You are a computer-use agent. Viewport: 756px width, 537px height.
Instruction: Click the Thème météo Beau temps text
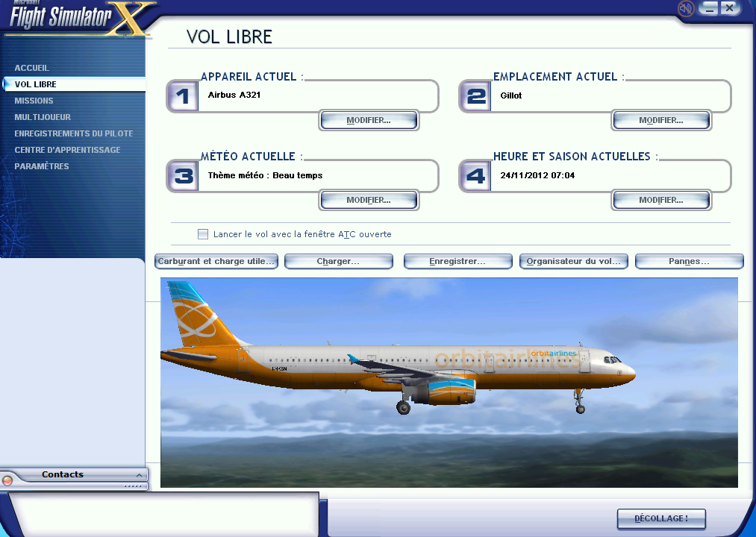[265, 175]
